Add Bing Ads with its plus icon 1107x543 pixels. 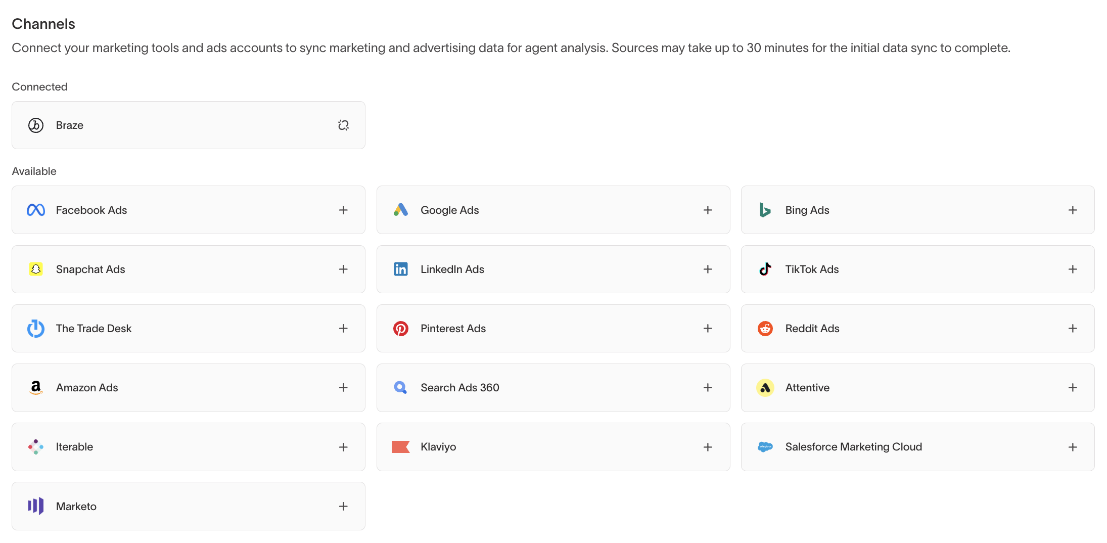coord(1073,210)
